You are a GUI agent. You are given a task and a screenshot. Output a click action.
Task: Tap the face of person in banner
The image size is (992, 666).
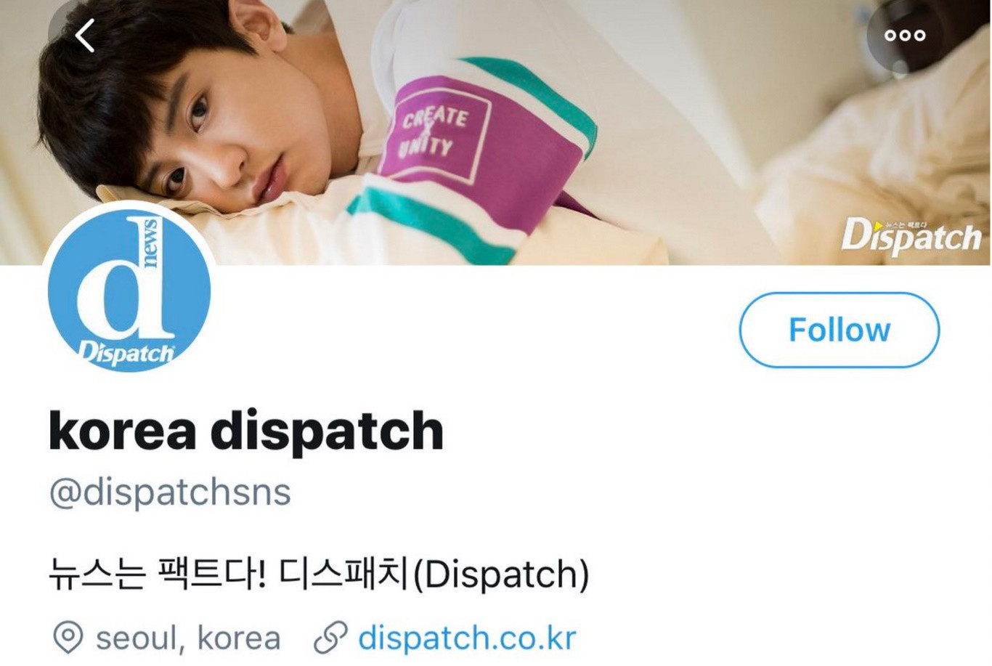(x=218, y=138)
